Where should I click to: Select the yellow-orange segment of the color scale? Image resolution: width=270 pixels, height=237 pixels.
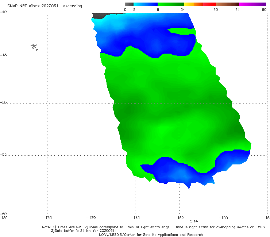[x=194, y=4]
